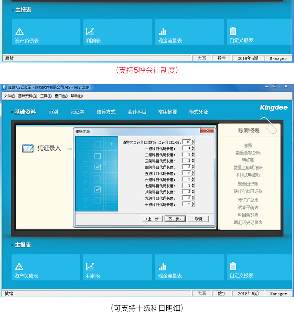Click 大写 in the lower window status bar
The height and width of the screenshot is (326, 294).
point(202,294)
